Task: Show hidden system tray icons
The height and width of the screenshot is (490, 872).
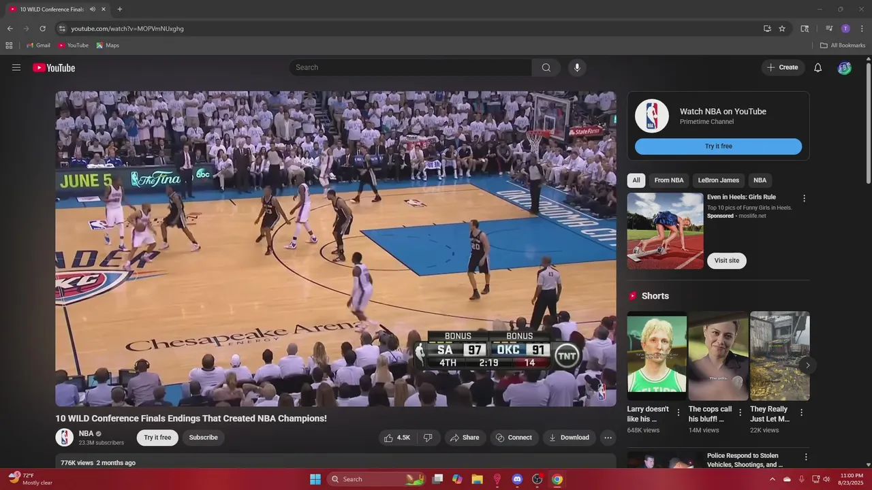Action: pos(772,479)
